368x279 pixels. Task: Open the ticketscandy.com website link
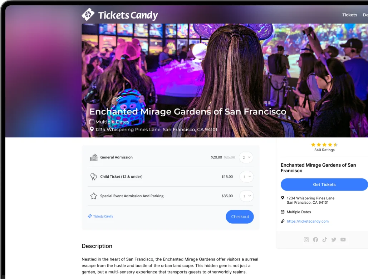pos(308,221)
